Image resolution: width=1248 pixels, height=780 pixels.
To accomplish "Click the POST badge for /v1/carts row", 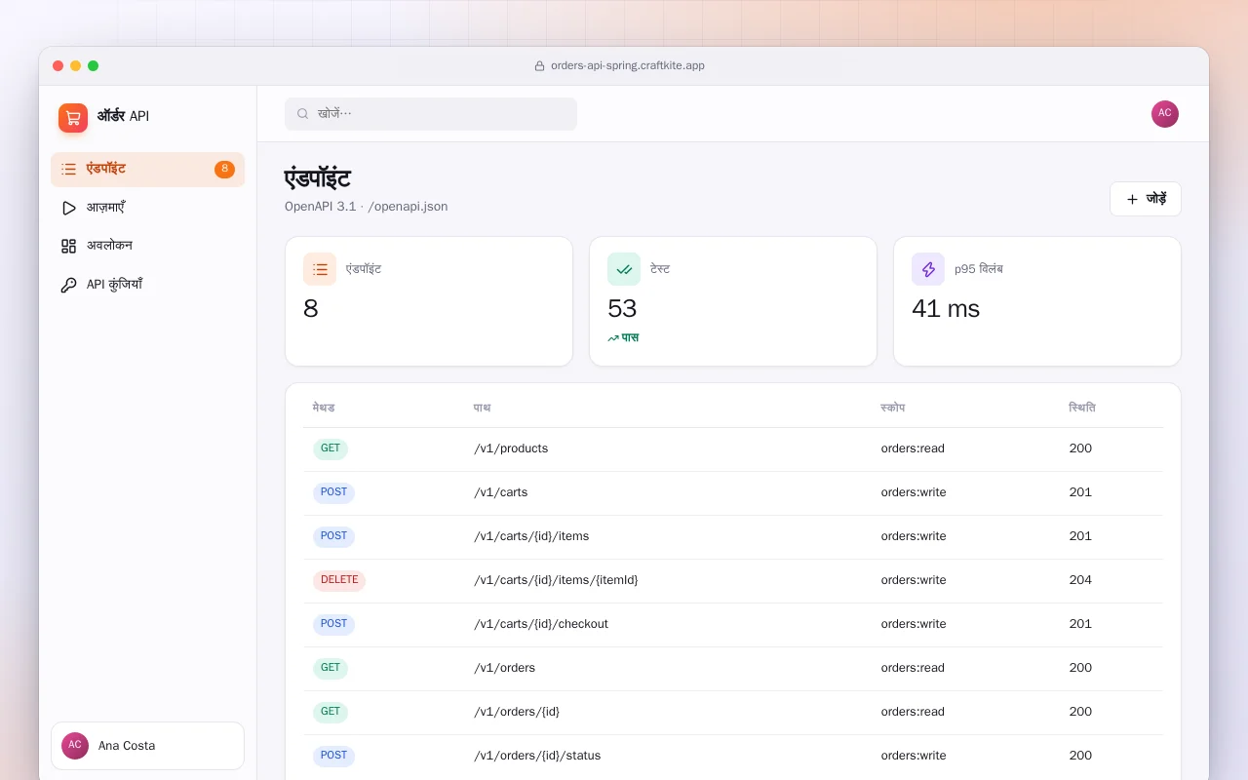I will (x=333, y=493).
